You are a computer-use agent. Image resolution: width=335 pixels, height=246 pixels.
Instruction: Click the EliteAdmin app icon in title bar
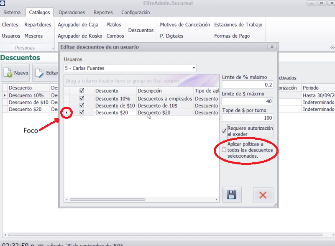[3, 3]
